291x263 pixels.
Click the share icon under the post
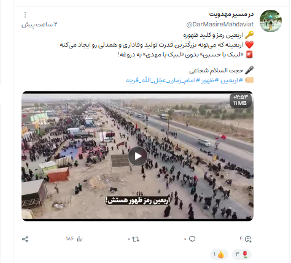[x=25, y=239]
